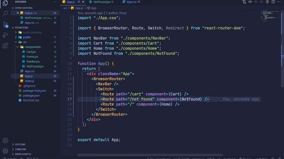Click the 'Redirect' import identifier
This screenshot has height=159, width=284.
tap(175, 28)
